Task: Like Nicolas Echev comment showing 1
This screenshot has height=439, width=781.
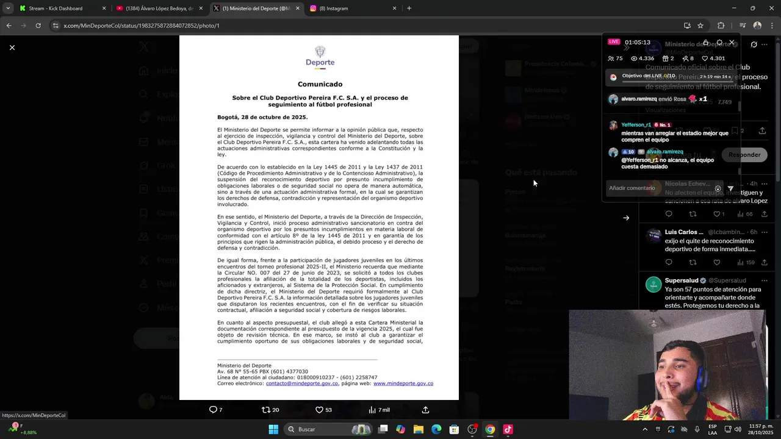Action: point(719,214)
